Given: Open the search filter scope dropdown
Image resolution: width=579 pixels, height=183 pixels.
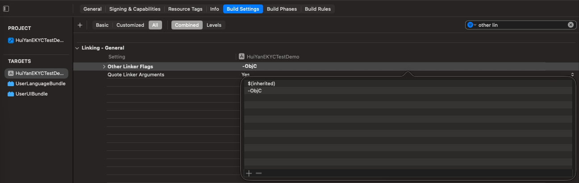Looking at the screenshot, I should coord(472,25).
